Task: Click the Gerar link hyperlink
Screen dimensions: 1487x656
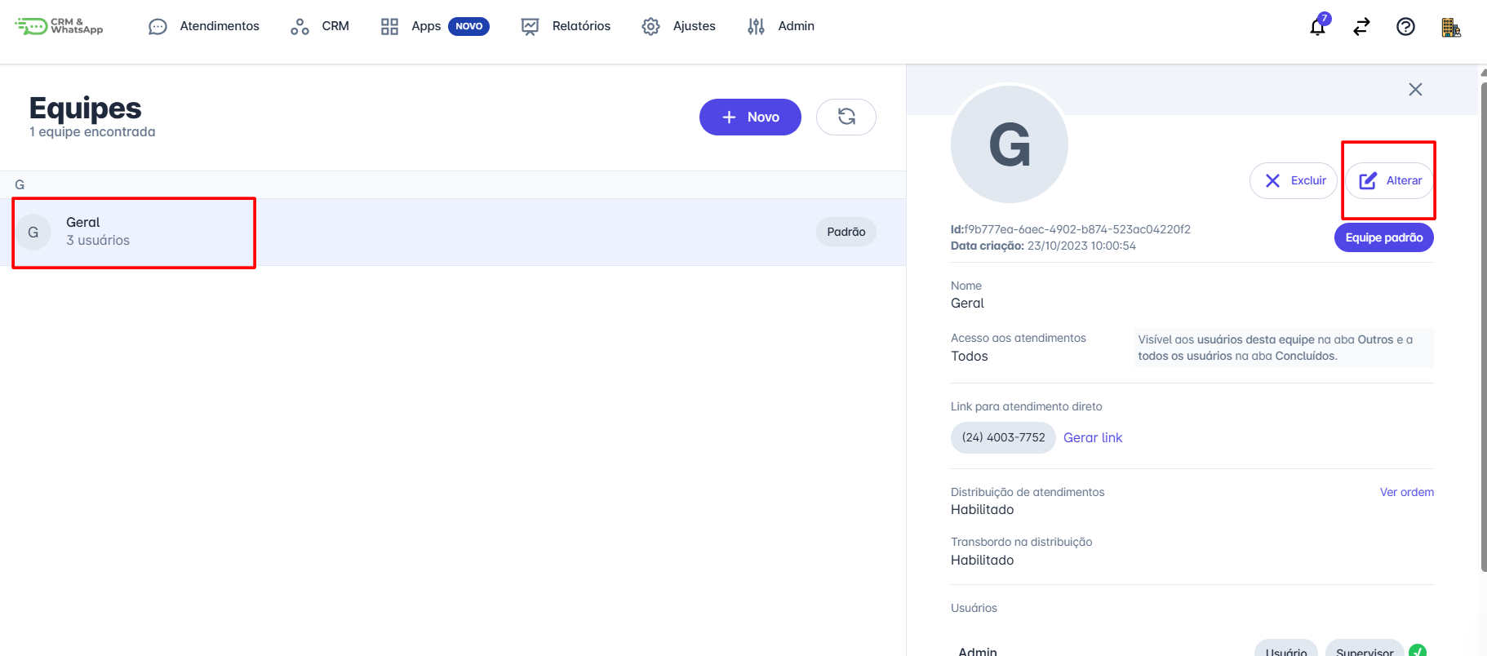Action: [x=1093, y=437]
